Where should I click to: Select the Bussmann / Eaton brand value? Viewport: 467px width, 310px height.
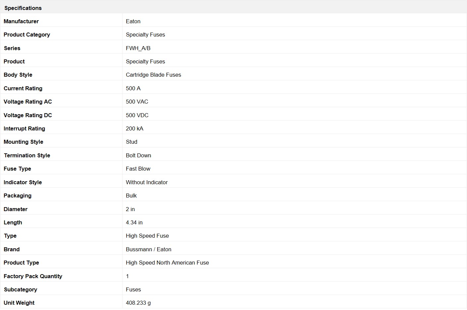[149, 249]
